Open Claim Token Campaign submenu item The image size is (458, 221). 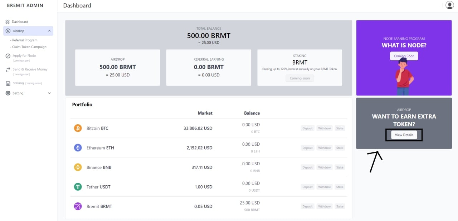pyautogui.click(x=29, y=47)
